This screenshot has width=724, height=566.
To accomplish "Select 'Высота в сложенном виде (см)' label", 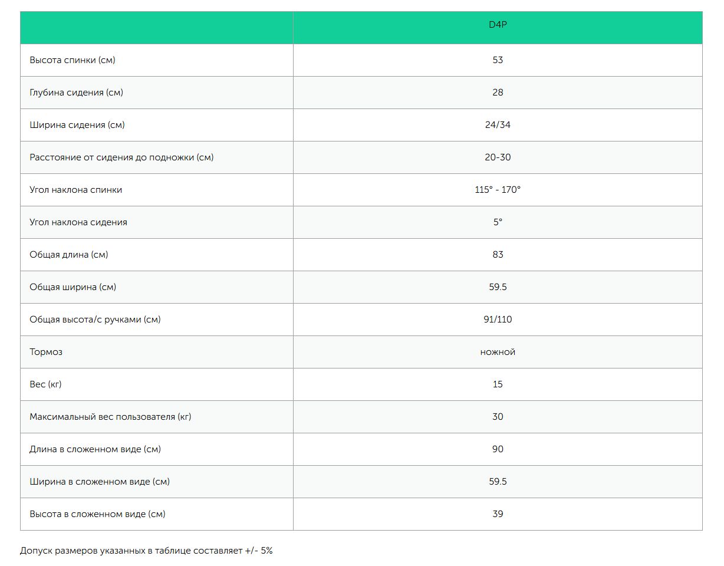I will [97, 514].
